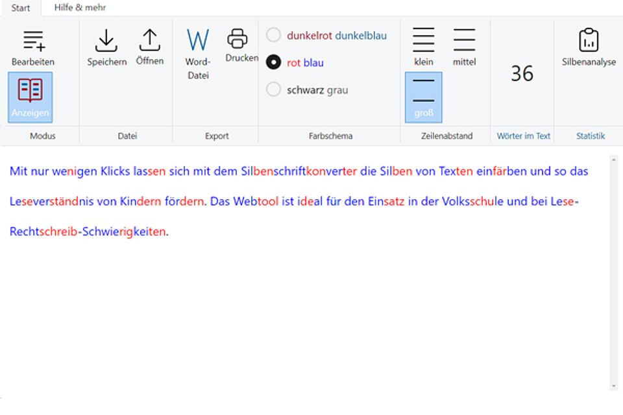
Task: Click the word Volksschule in the text
Action: [472, 202]
